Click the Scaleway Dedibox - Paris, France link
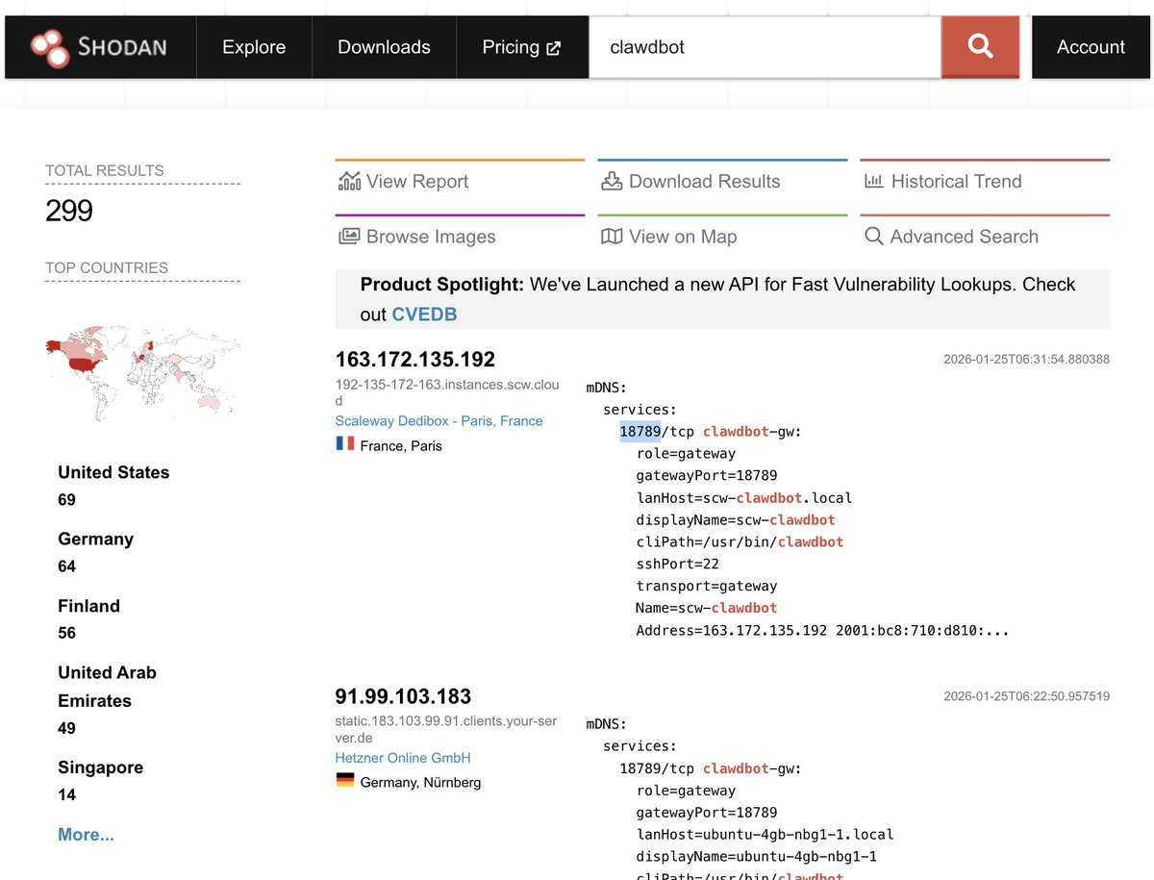This screenshot has width=1154, height=880. click(x=439, y=421)
